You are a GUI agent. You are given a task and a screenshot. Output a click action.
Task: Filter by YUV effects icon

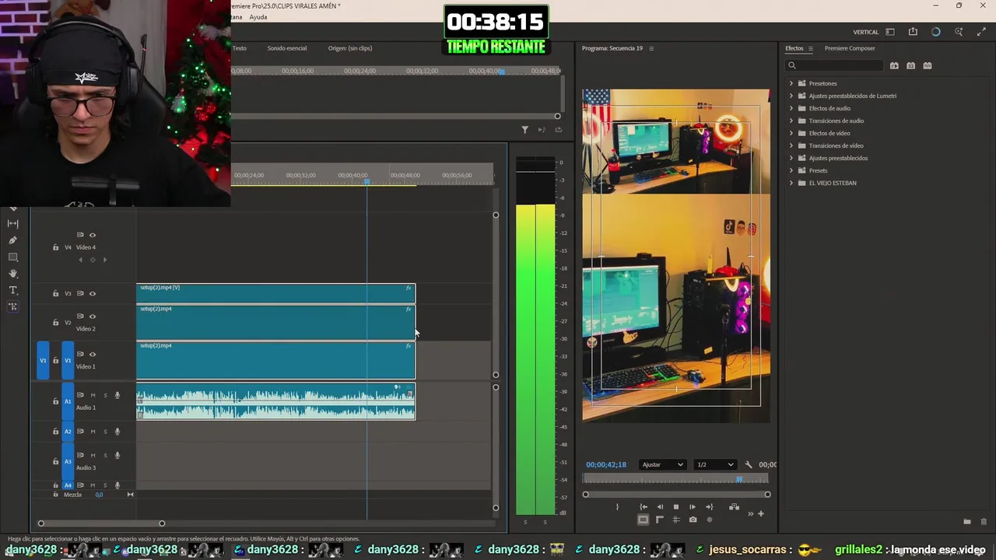[x=928, y=65]
